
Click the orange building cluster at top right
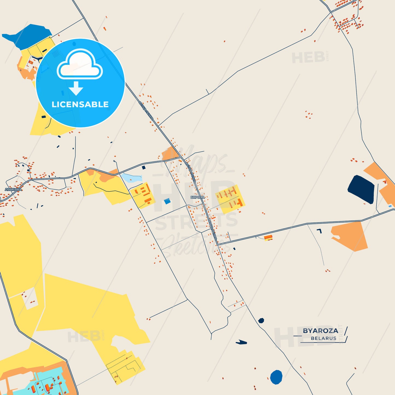click(347, 16)
